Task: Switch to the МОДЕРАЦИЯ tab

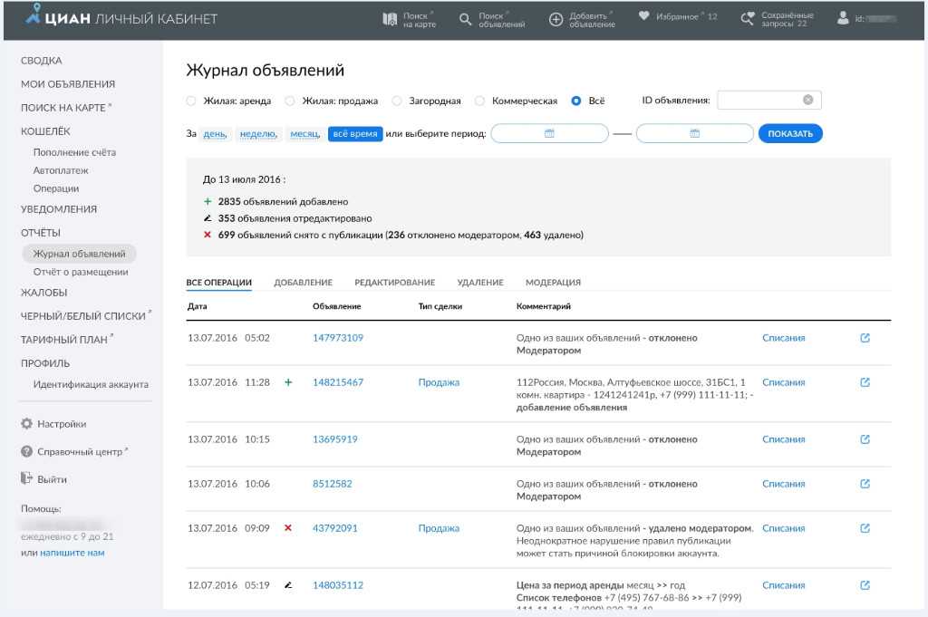Action: pos(553,283)
